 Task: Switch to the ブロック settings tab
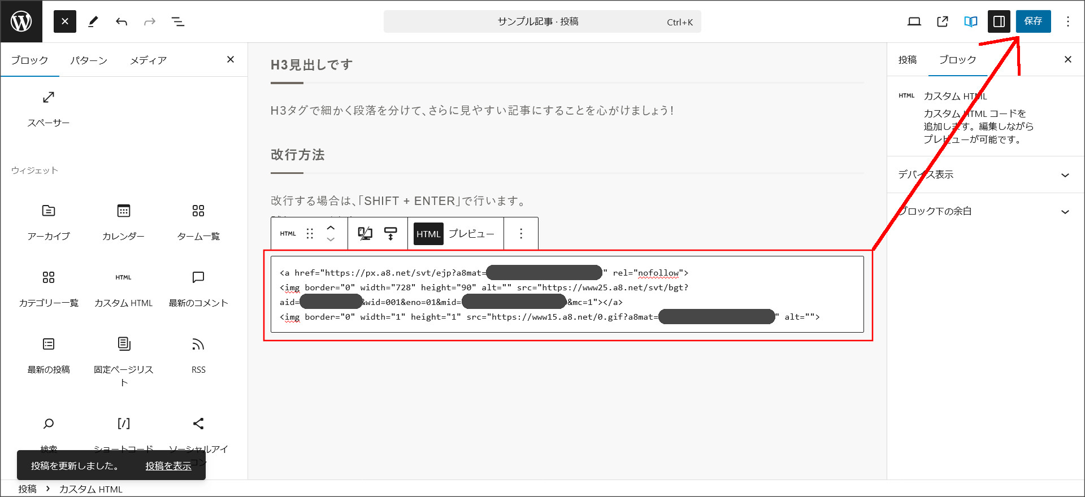(x=957, y=60)
